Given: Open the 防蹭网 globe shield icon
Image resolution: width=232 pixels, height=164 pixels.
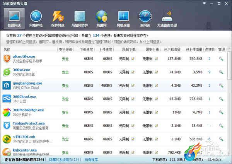Looking at the screenshot, I should [101, 19].
